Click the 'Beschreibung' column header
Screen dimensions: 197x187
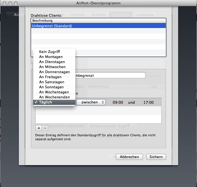[x=98, y=20]
